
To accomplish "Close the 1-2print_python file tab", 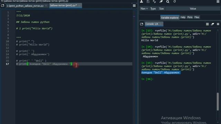I will 46,6.
